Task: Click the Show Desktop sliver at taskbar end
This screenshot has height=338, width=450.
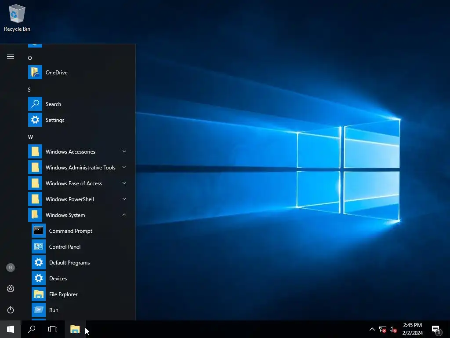Action: [449, 329]
